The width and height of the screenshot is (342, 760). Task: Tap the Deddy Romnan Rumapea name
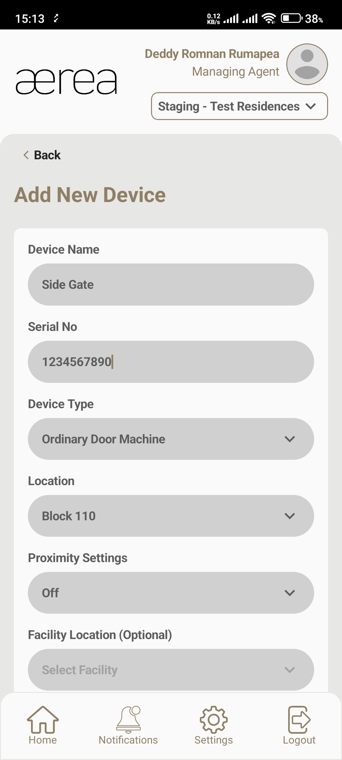[212, 54]
